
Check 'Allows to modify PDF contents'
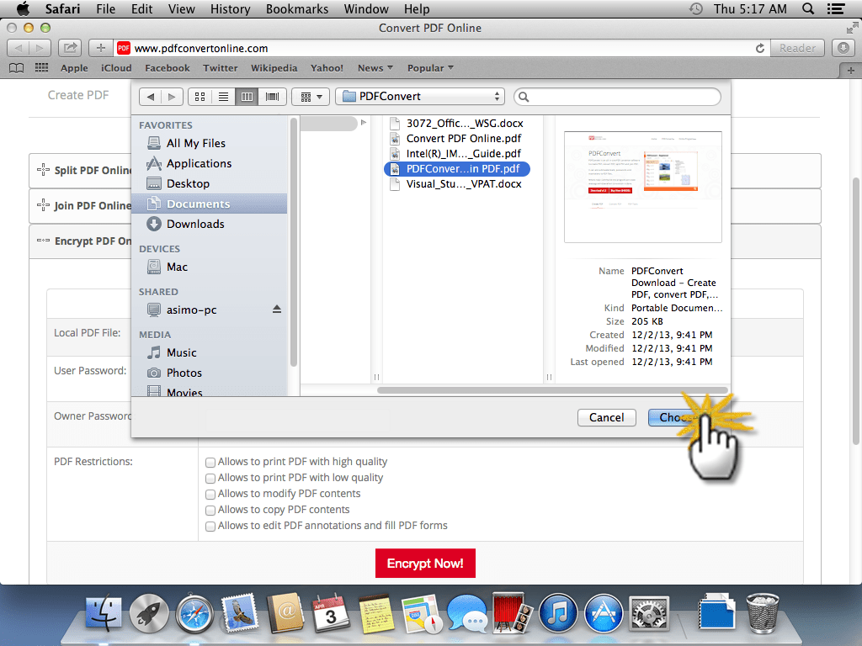click(210, 494)
